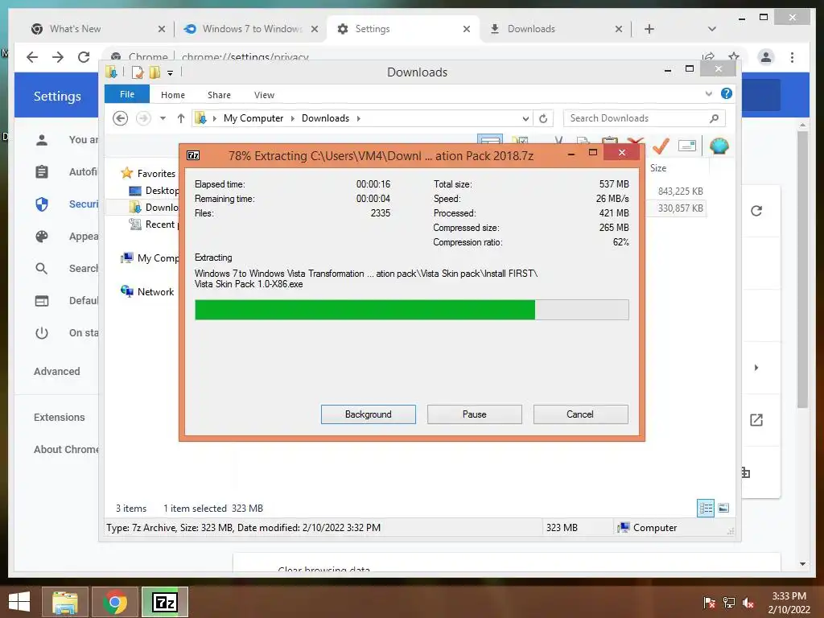The height and width of the screenshot is (618, 824).
Task: Click search magnifier in explorer
Action: tap(714, 118)
